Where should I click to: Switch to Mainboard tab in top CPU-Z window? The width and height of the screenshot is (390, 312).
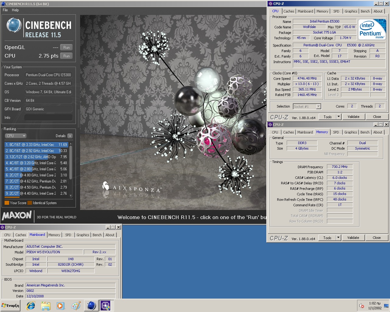[x=305, y=11]
